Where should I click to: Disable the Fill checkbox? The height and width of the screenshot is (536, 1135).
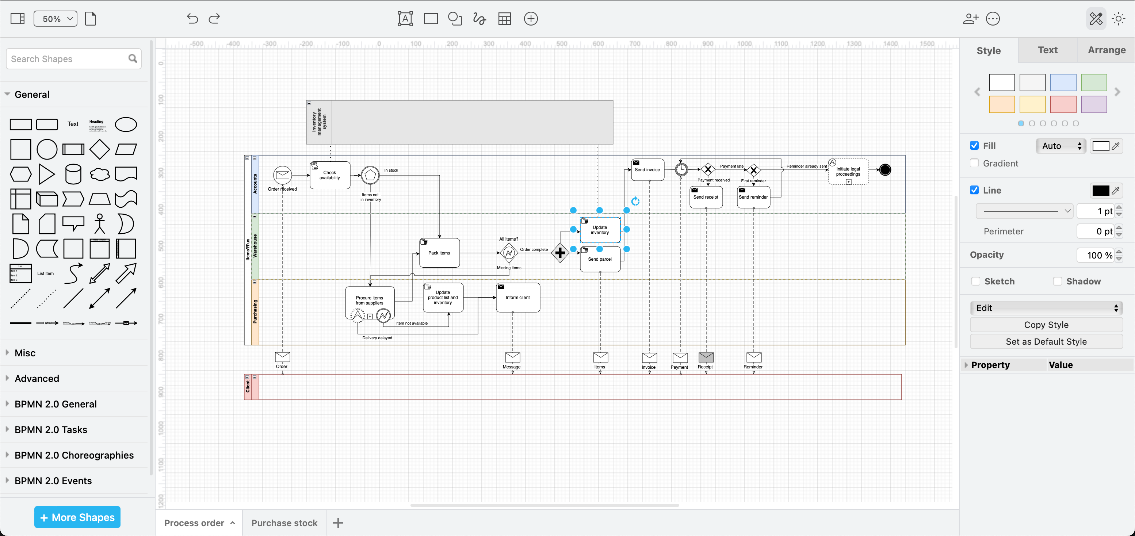point(974,145)
